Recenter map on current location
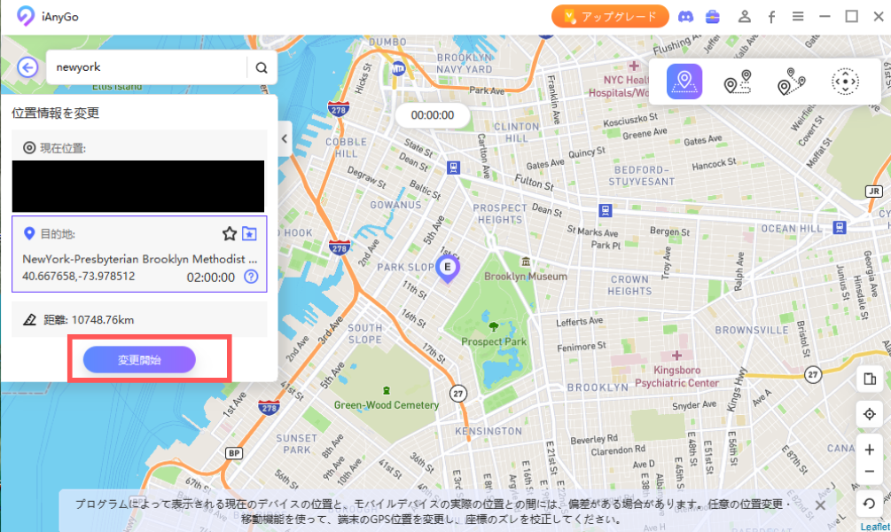The height and width of the screenshot is (532, 891). [x=870, y=414]
